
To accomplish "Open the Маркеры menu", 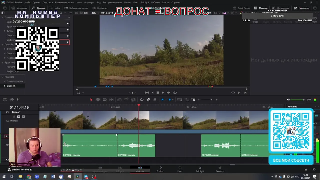I will [89, 2].
